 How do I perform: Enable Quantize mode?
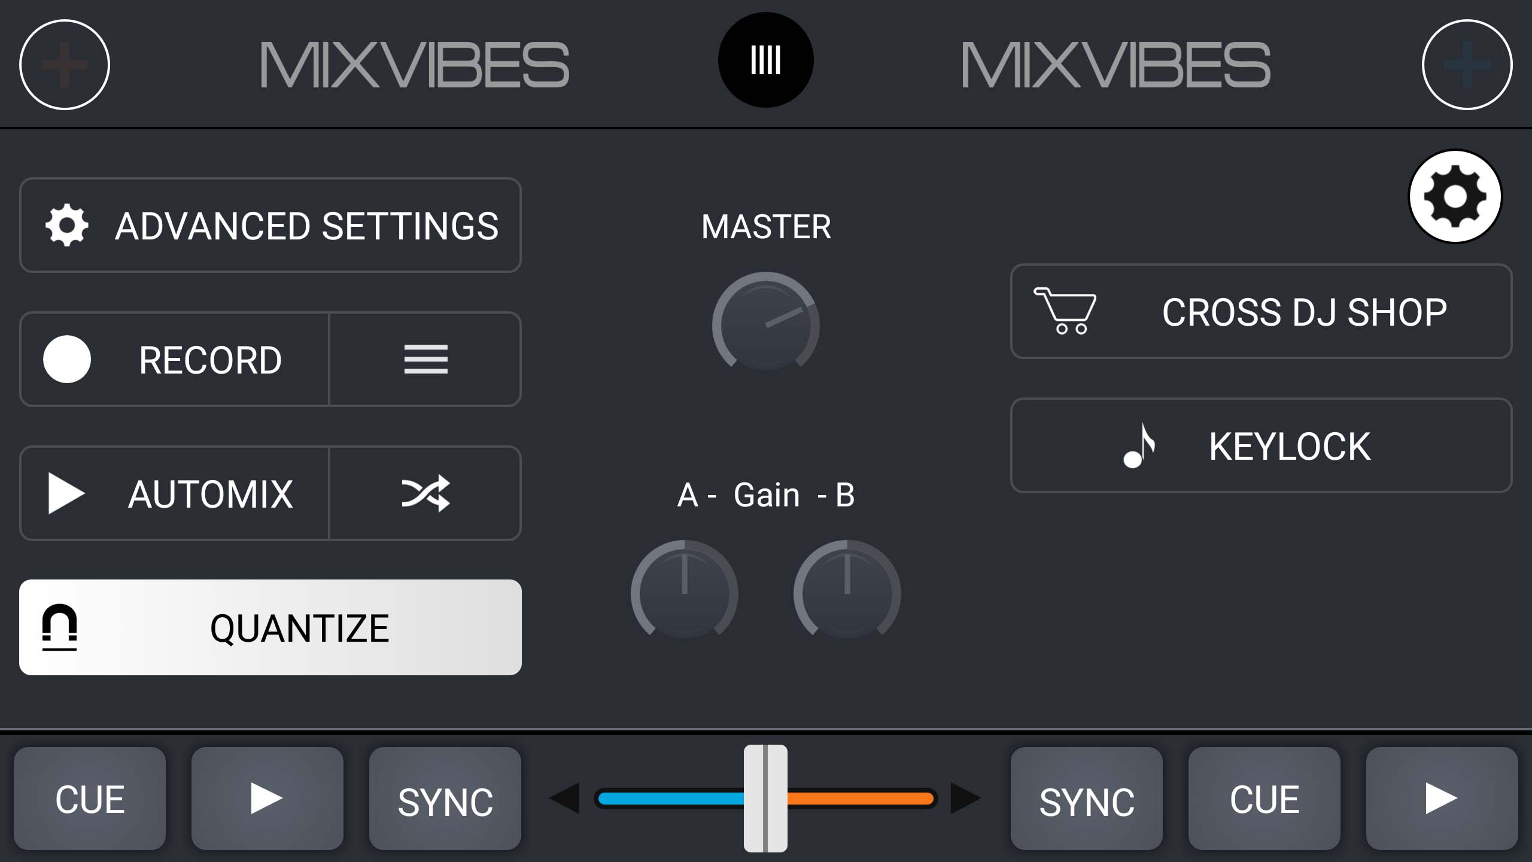click(270, 626)
